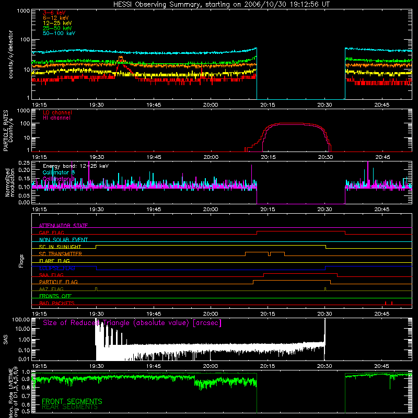Viewport: 418px width, 418px height.
Task: Select the 'FRONT SEGMENTS' legend label
Action: [x=72, y=401]
